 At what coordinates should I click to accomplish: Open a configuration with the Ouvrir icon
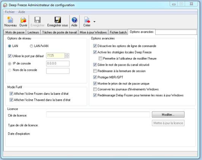pos(23,20)
